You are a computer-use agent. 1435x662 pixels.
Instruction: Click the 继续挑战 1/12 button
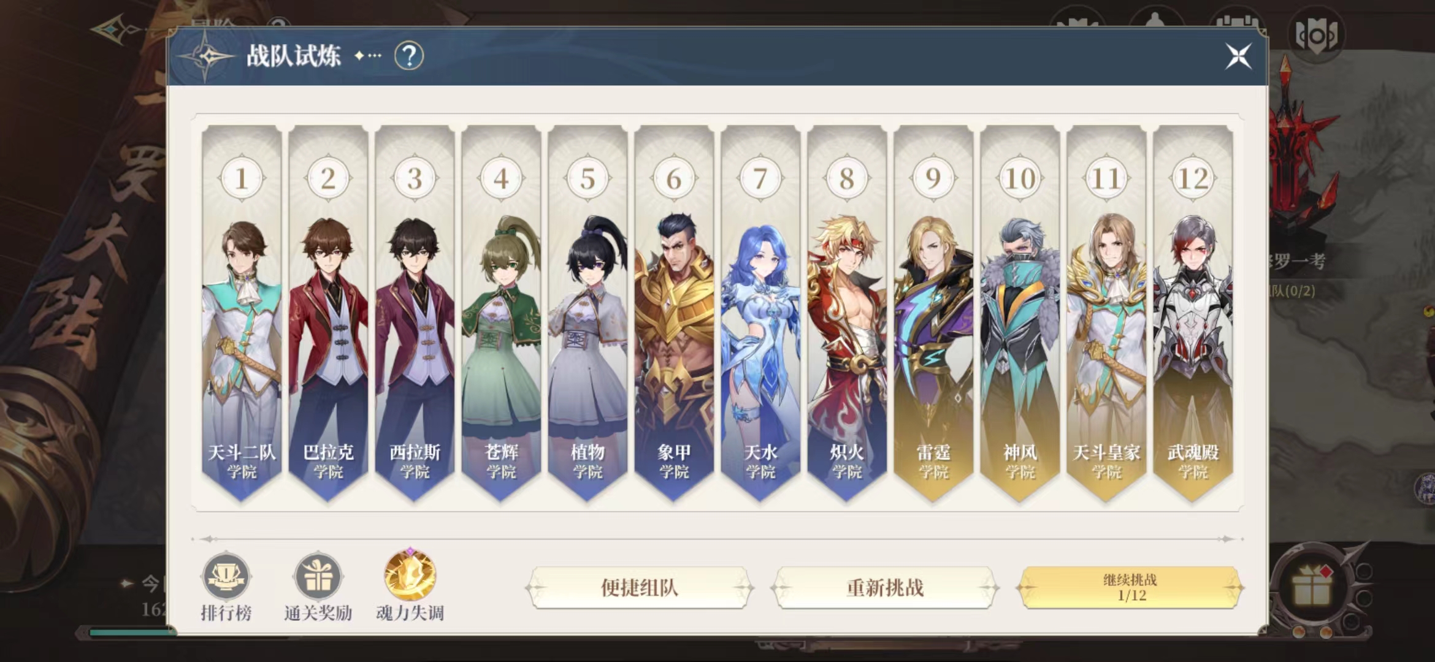click(x=1130, y=588)
